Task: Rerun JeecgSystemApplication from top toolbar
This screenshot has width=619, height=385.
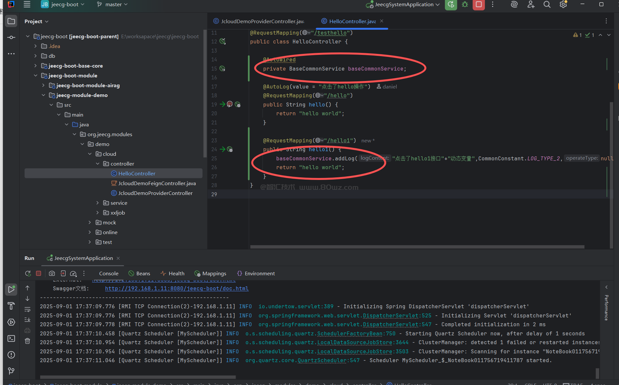Action: 451,5
